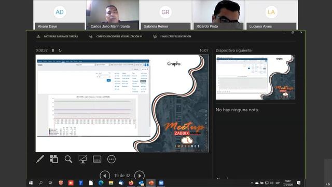Select Carlos Julio Marin Santa video tile

[x=113, y=15]
